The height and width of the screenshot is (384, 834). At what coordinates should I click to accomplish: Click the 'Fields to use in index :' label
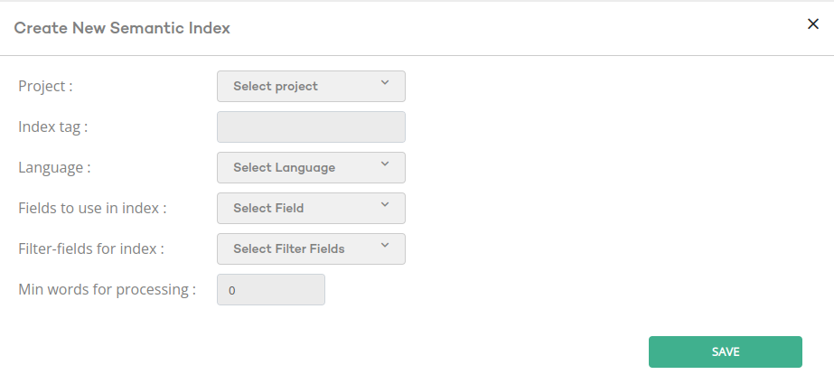click(92, 208)
